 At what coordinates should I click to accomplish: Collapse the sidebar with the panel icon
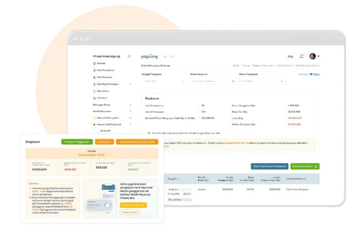(129, 56)
